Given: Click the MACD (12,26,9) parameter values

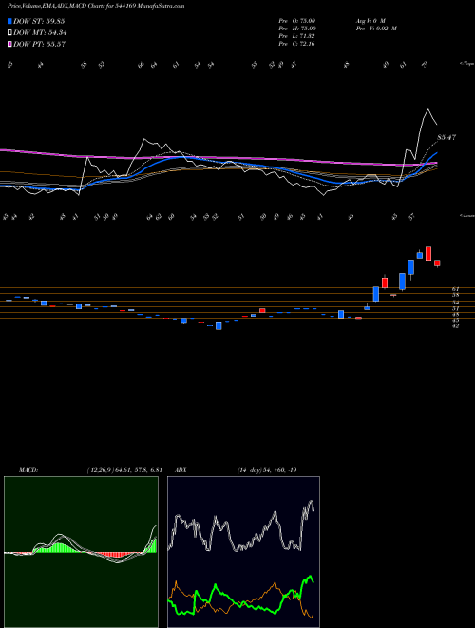Looking at the screenshot, I should [124, 470].
